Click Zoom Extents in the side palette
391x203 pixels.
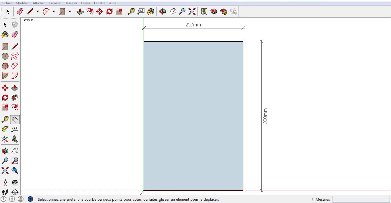pyautogui.click(x=5, y=170)
